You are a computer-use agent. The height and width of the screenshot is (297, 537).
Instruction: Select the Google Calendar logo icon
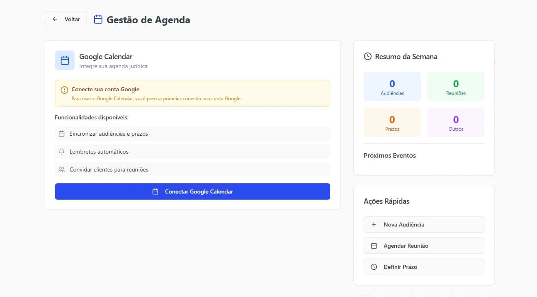tap(64, 60)
